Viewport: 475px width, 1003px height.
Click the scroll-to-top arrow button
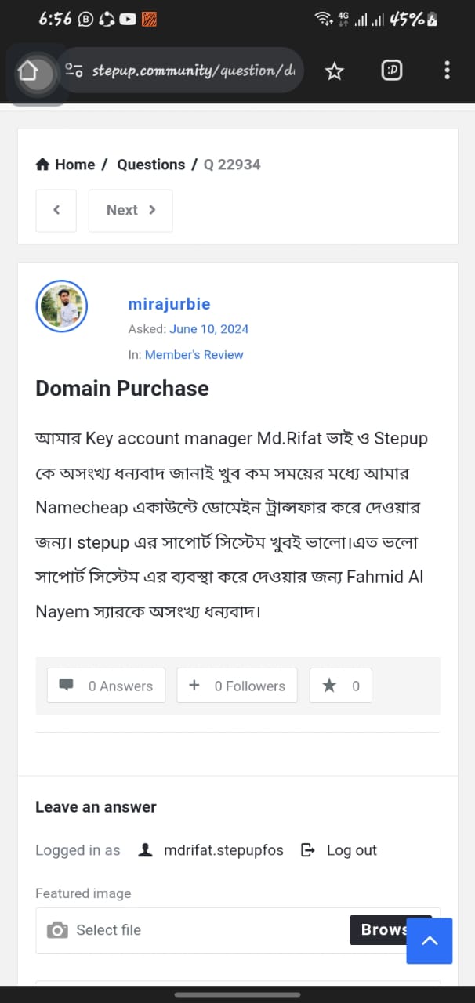click(x=430, y=940)
